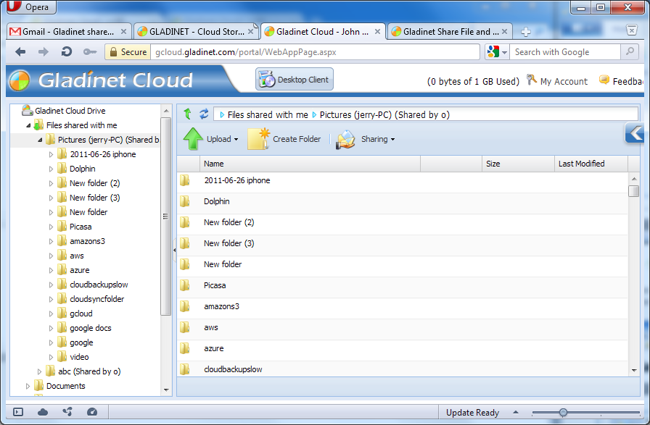Screen dimensions: 650x425
Task: Click the Opera Link cloud icon
Action: pyautogui.click(x=43, y=412)
